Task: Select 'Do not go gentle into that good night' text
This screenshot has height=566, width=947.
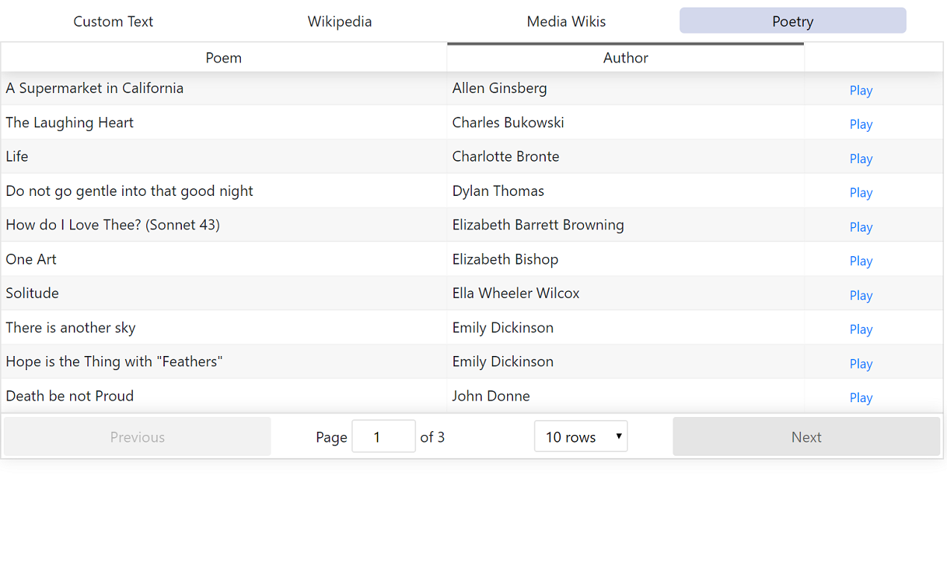Action: (x=130, y=191)
